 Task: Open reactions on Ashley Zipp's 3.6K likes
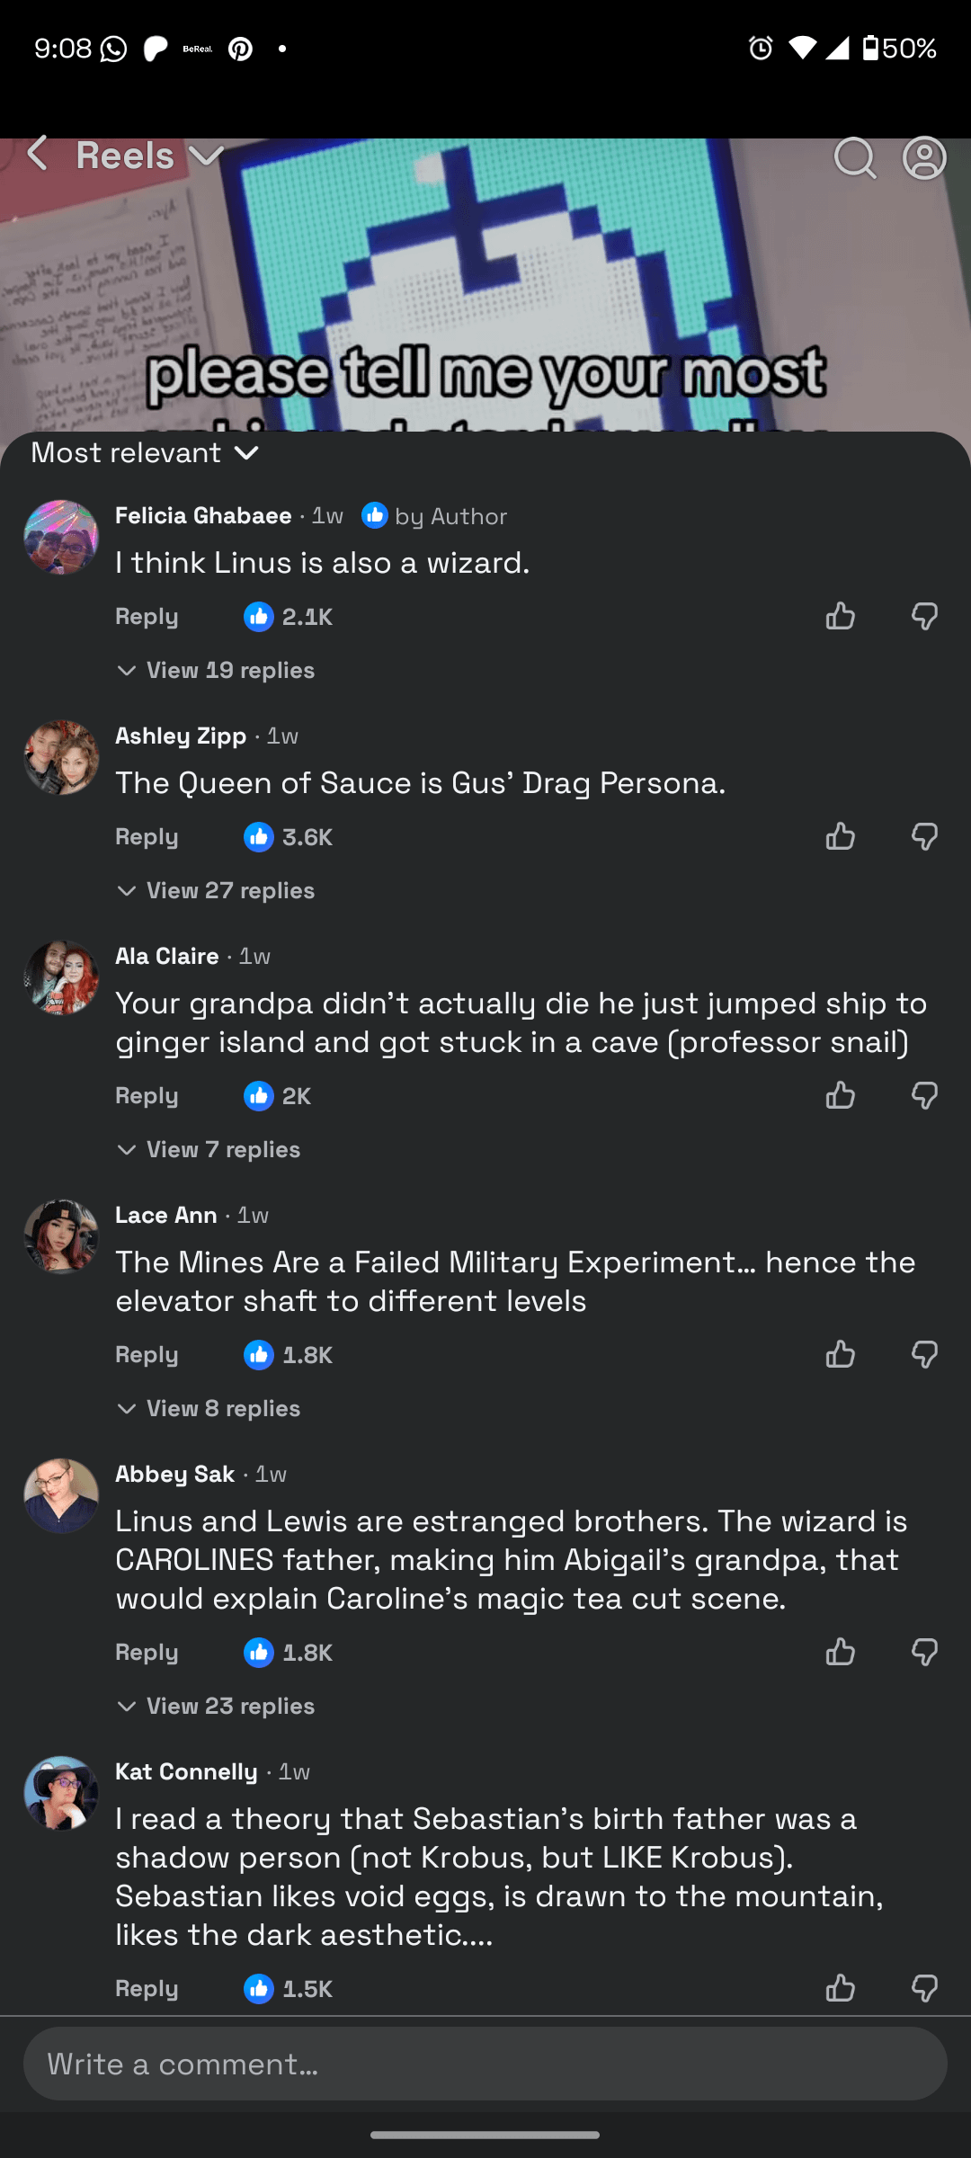click(289, 837)
